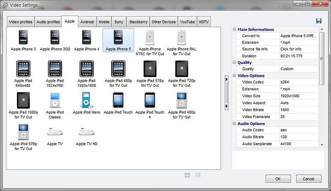Open the Video Size 1920x1080 field
The width and height of the screenshot is (331, 191).
(299, 96)
